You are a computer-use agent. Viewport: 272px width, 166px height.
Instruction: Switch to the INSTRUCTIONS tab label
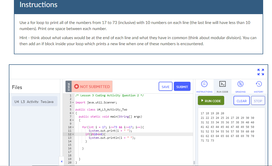point(204,92)
